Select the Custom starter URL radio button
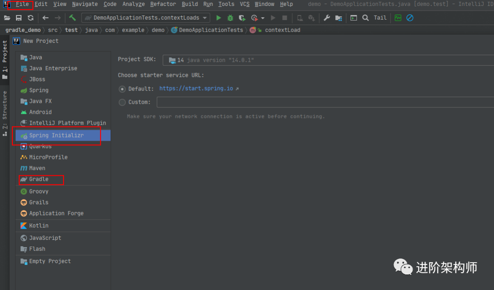Screen dimensions: 494x290 pos(122,102)
